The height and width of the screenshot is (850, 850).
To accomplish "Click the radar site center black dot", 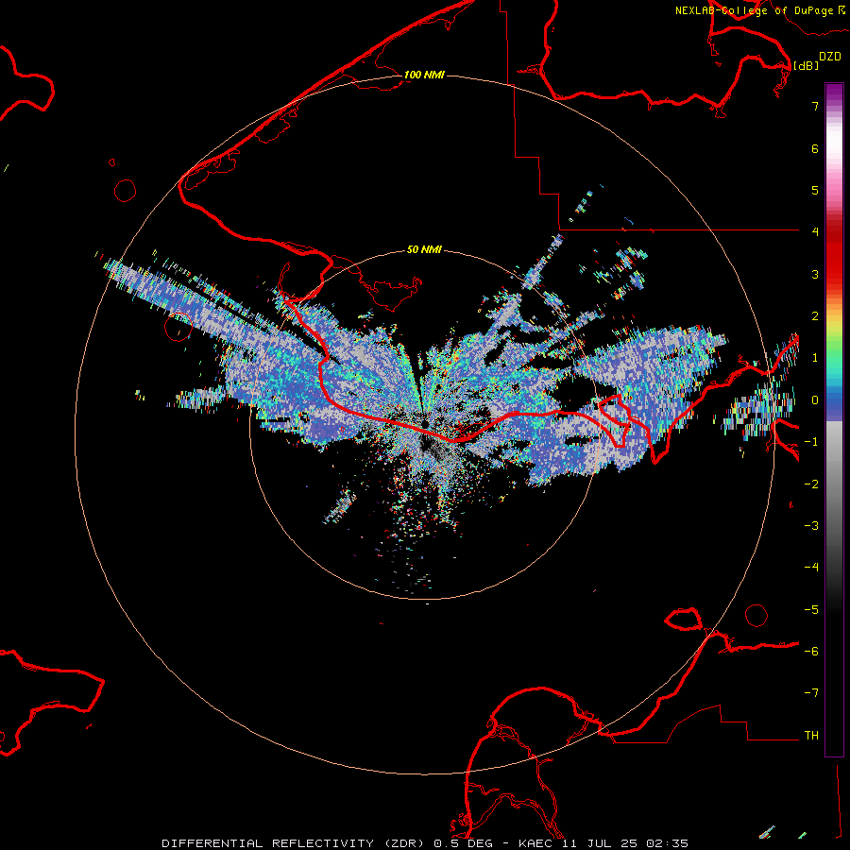I will (426, 424).
